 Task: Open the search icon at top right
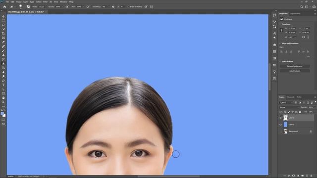tap(302, 6)
